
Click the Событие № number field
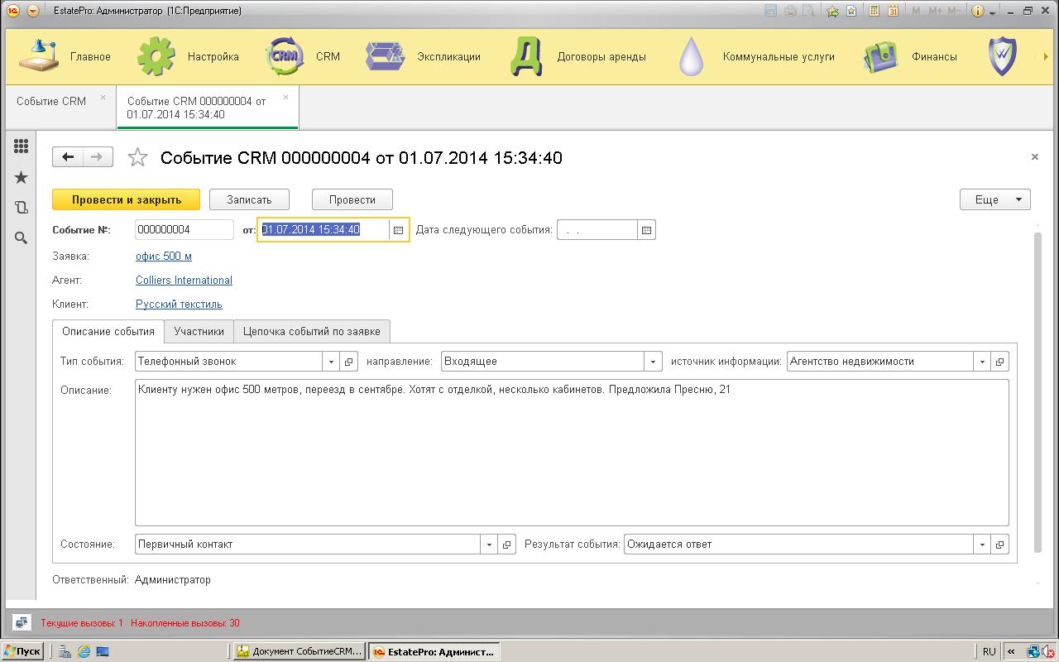[184, 230]
